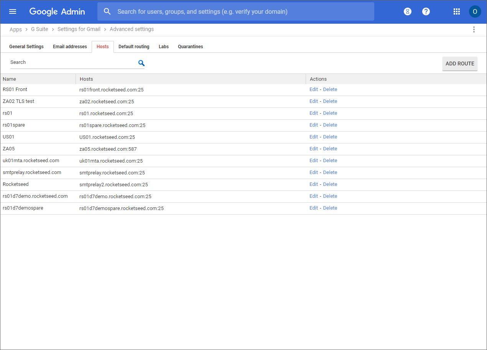Switch to the General Settings tab
The height and width of the screenshot is (350, 487).
click(x=26, y=47)
